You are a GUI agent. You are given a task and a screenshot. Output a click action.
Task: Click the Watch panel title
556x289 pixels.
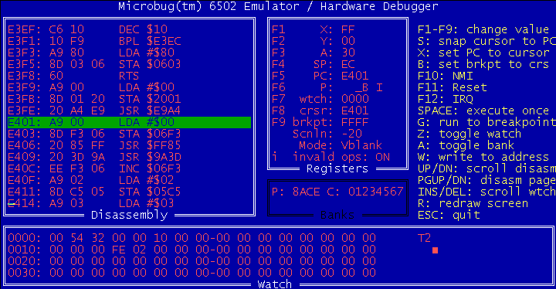(x=275, y=284)
